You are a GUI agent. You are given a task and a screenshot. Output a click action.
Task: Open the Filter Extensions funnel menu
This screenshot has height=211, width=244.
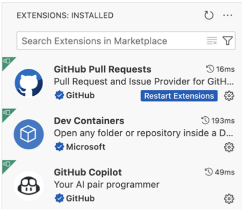(227, 41)
